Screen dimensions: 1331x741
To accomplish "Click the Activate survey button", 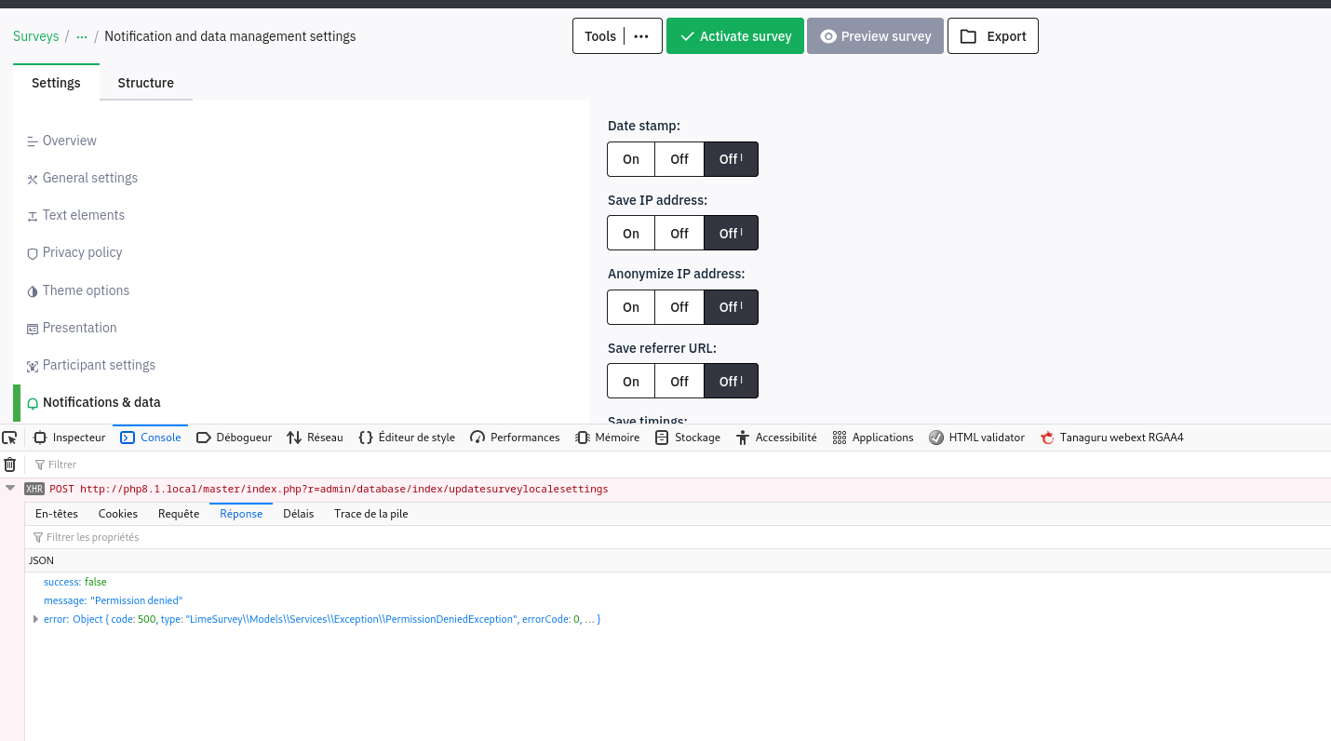I will point(735,36).
